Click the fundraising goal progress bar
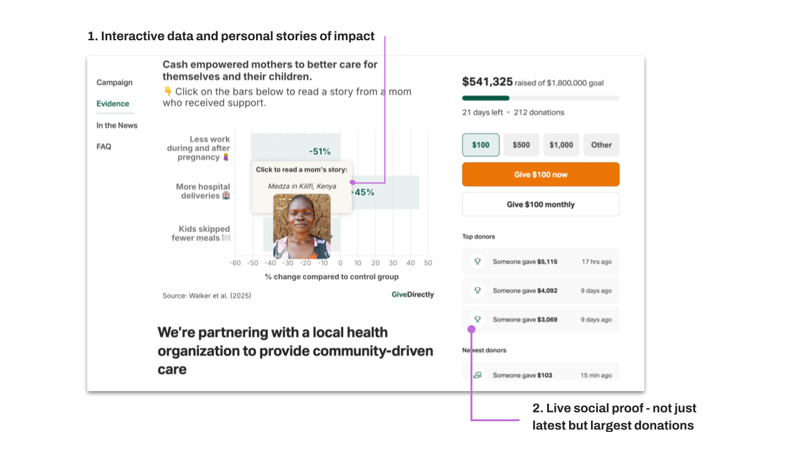The width and height of the screenshot is (803, 452). pyautogui.click(x=540, y=98)
